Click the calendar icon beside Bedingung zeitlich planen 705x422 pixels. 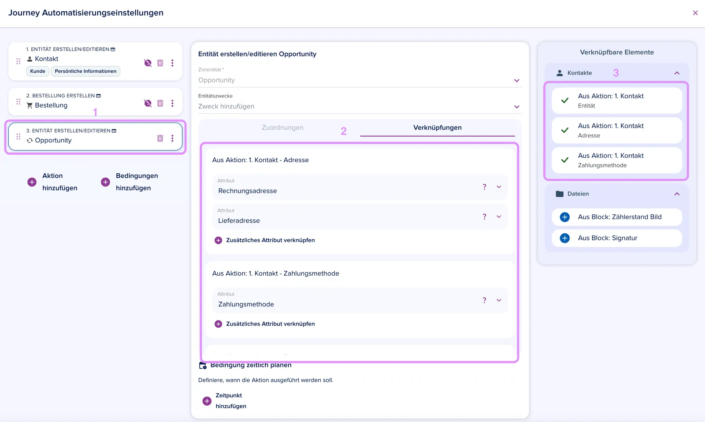pyautogui.click(x=203, y=365)
